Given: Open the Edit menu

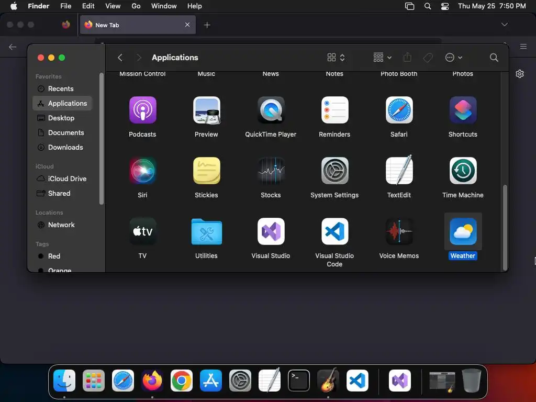Looking at the screenshot, I should point(88,6).
